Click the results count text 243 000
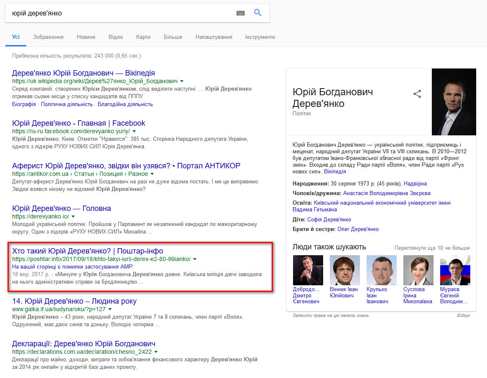Viewport: 487px width, 378px height. (104, 56)
